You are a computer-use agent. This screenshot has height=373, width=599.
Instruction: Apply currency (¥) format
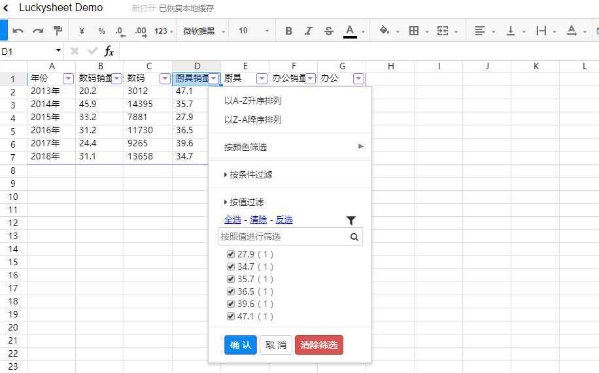pyautogui.click(x=81, y=31)
